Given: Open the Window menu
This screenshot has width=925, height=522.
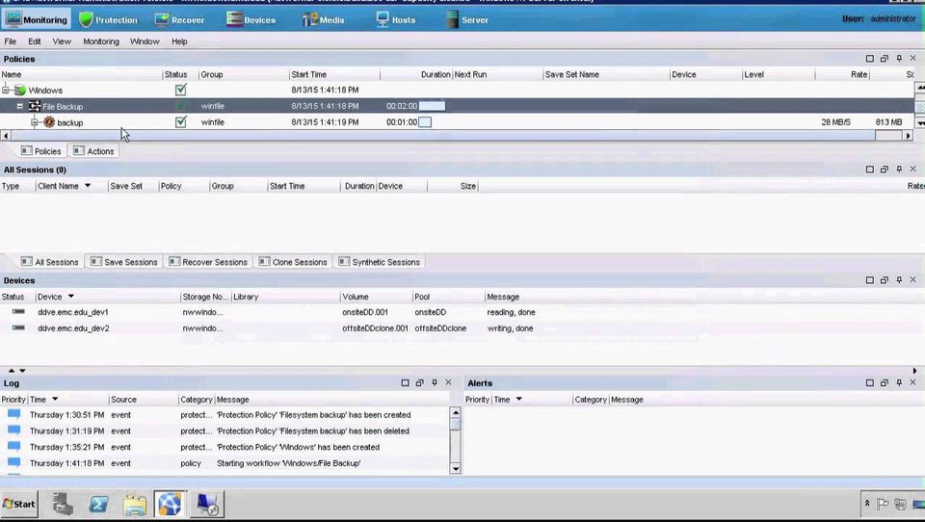Looking at the screenshot, I should [145, 41].
